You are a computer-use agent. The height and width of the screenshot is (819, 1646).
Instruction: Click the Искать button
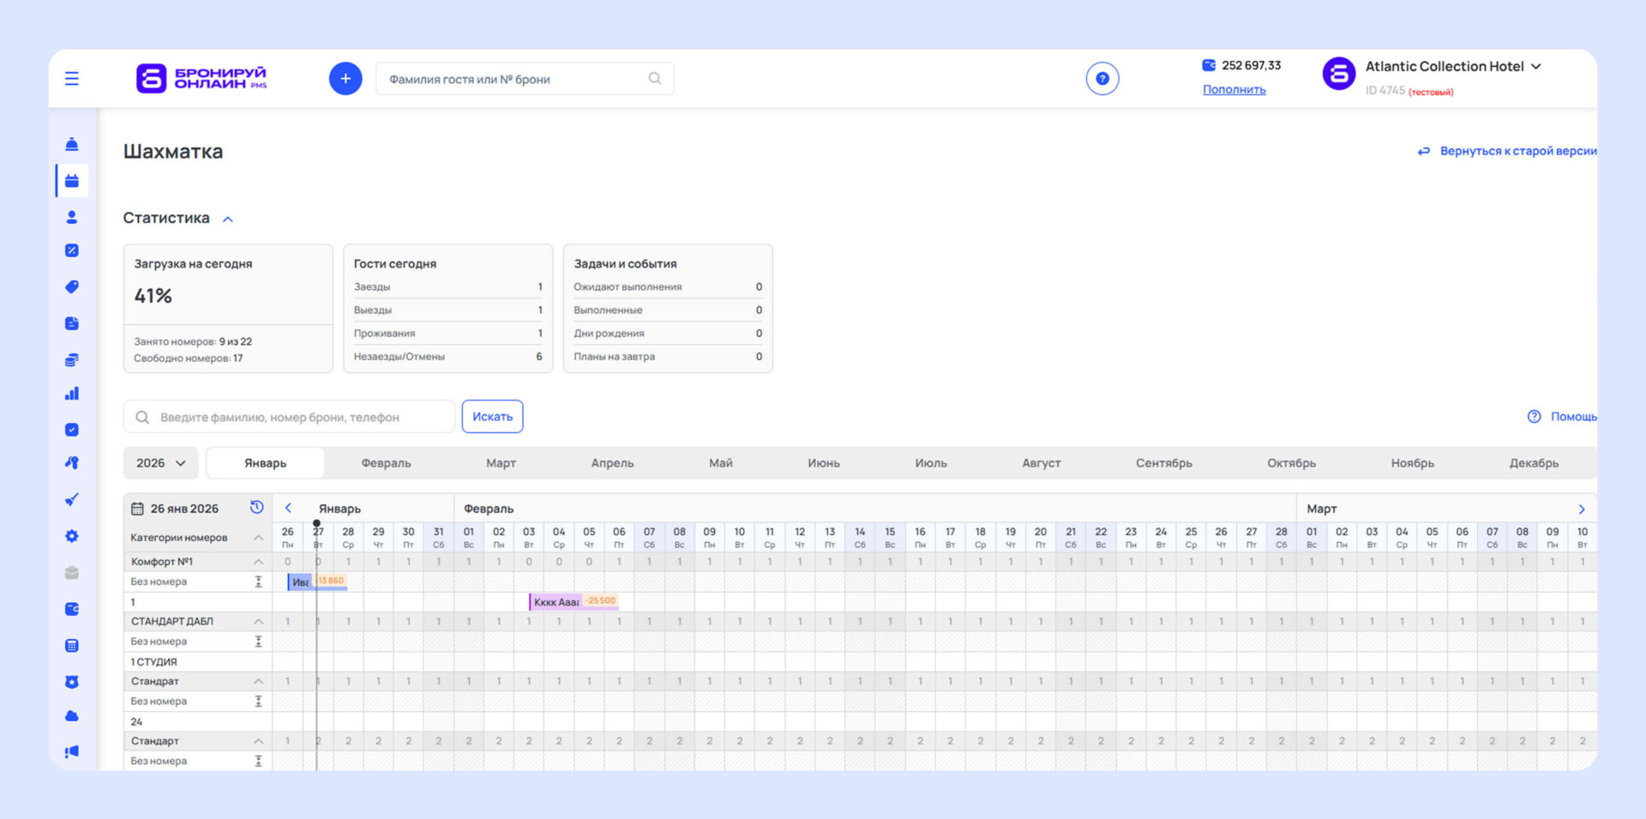[492, 417]
